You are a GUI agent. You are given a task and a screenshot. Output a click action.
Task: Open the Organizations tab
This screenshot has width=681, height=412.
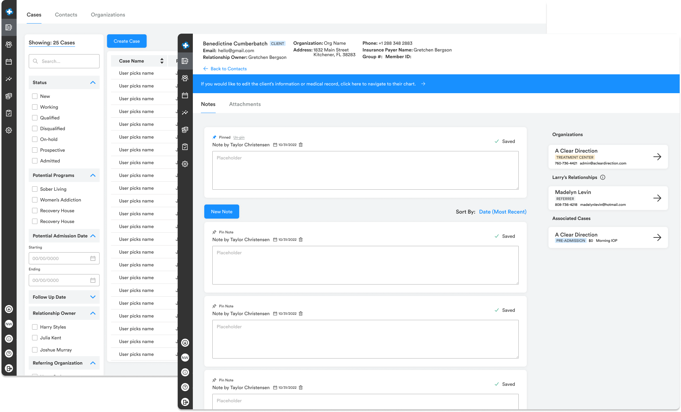[108, 15]
